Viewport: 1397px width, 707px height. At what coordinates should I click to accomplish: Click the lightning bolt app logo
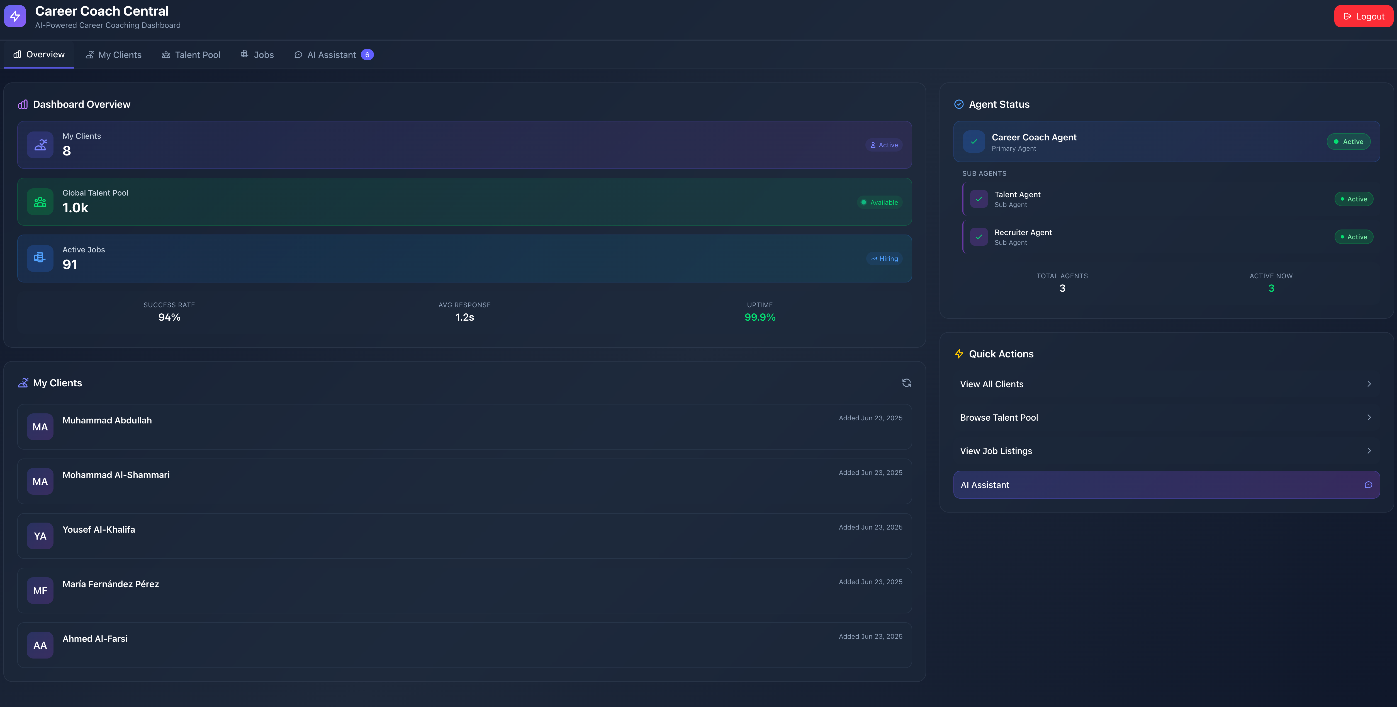(x=15, y=16)
